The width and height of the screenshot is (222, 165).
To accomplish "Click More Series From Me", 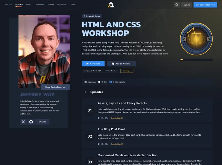I will point(55,87).
